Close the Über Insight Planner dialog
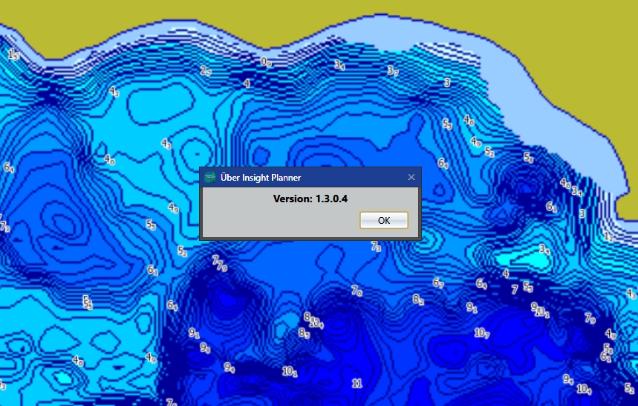This screenshot has width=638, height=406. (x=411, y=177)
